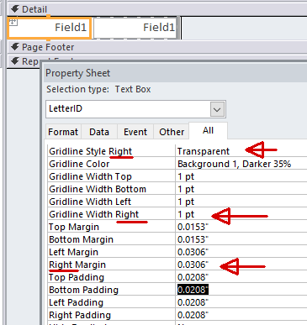307x325 pixels.
Task: Click the Top Margin value field
Action: pyautogui.click(x=241, y=227)
